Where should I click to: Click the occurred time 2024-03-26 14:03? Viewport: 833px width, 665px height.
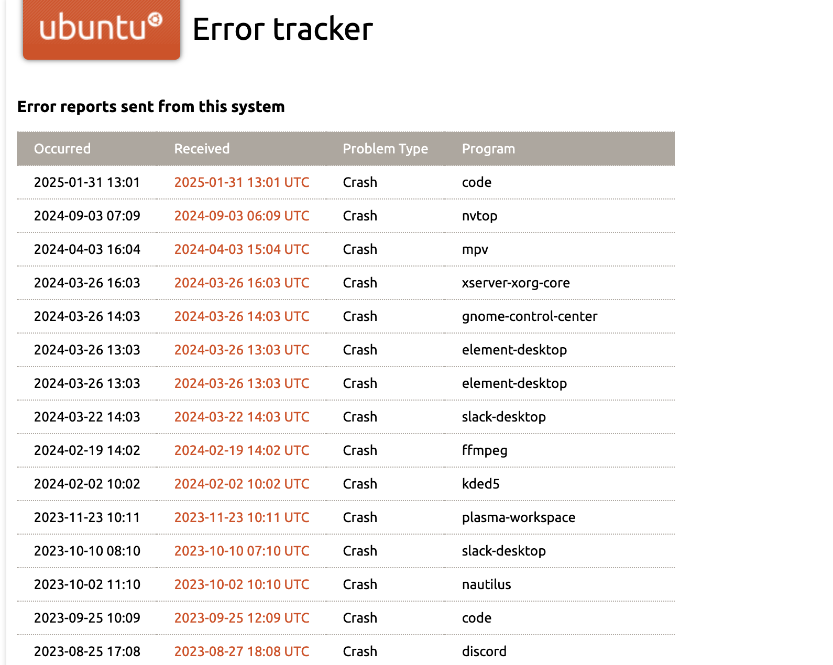coord(87,316)
